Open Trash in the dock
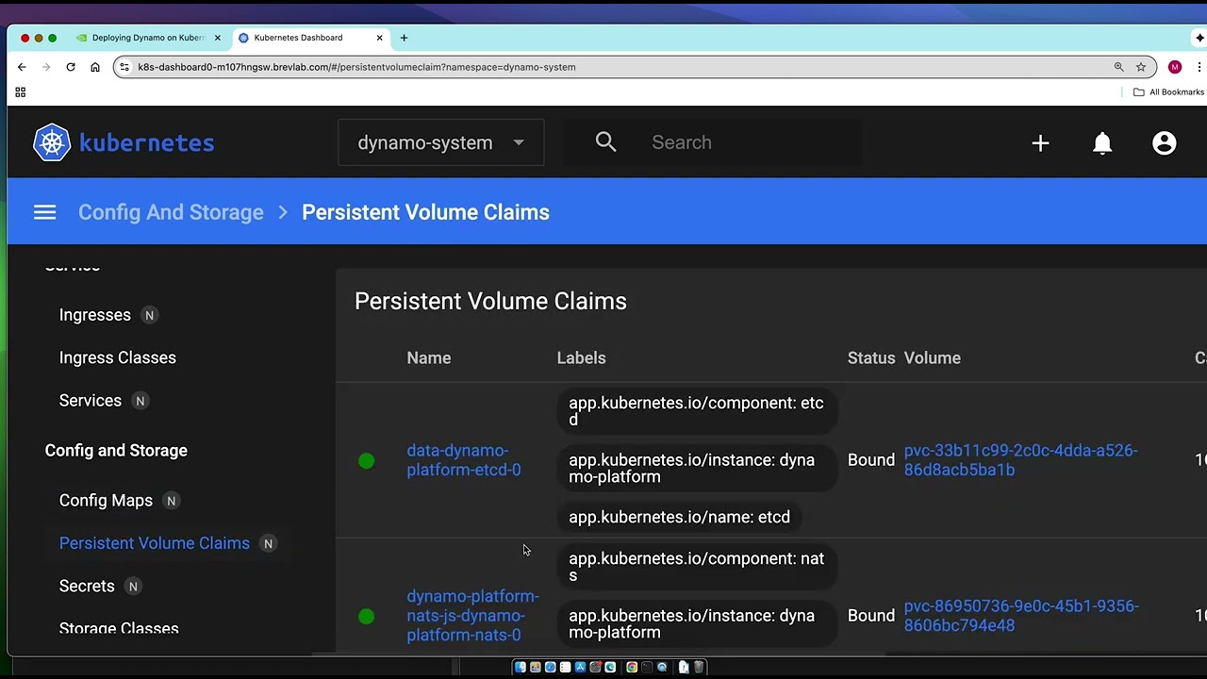 point(699,667)
